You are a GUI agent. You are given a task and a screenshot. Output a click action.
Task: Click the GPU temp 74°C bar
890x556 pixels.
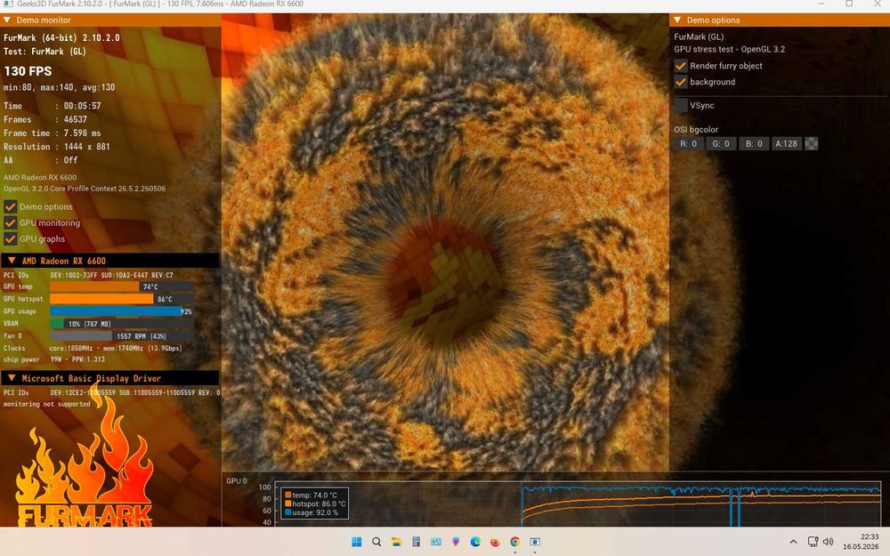pos(121,286)
